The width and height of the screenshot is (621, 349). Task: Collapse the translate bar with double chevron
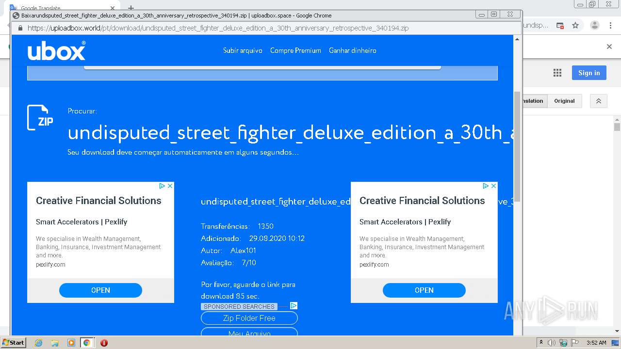(x=599, y=101)
